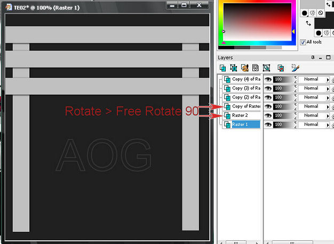
Task: Click the Edit Selection brush icon
Action: point(296,68)
